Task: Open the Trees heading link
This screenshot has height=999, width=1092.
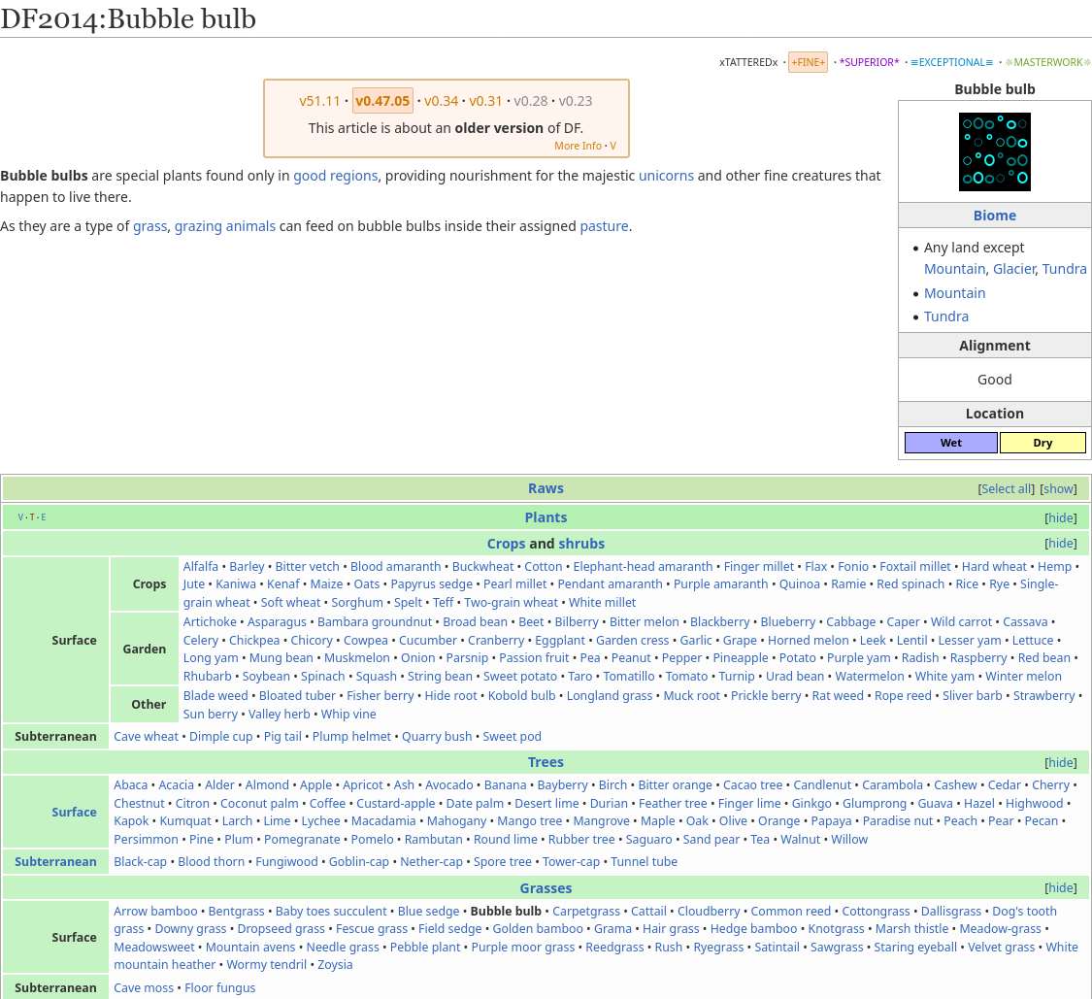Action: pyautogui.click(x=546, y=762)
